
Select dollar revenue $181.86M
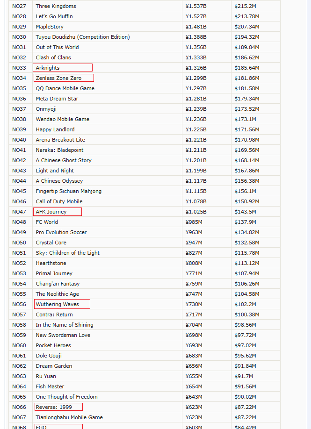point(246,78)
